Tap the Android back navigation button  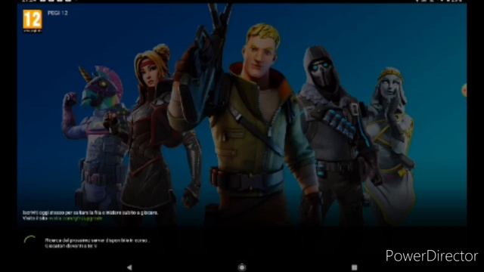pyautogui.click(x=129, y=267)
